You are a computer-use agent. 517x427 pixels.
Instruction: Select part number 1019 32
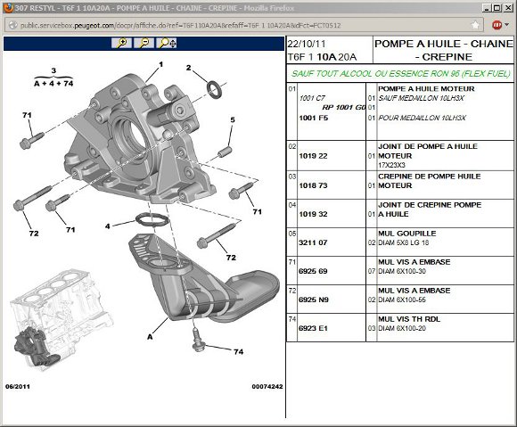pyautogui.click(x=313, y=214)
